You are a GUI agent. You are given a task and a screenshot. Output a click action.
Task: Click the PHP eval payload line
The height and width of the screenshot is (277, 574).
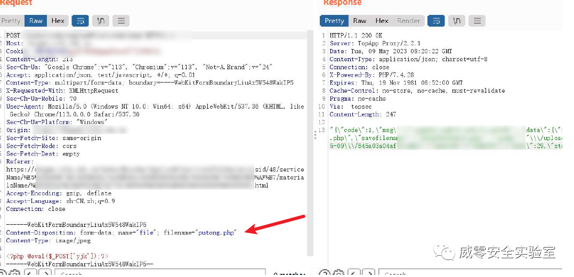coord(57,257)
